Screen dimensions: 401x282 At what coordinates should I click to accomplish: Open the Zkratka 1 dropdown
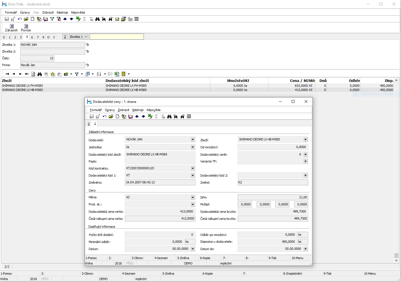(x=86, y=37)
